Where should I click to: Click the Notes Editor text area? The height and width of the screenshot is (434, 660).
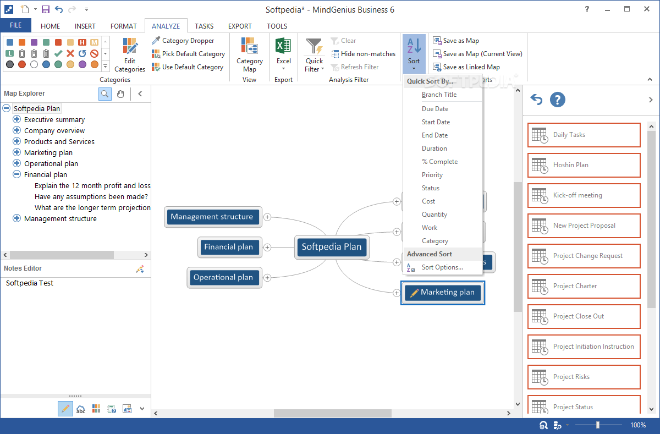click(x=75, y=334)
